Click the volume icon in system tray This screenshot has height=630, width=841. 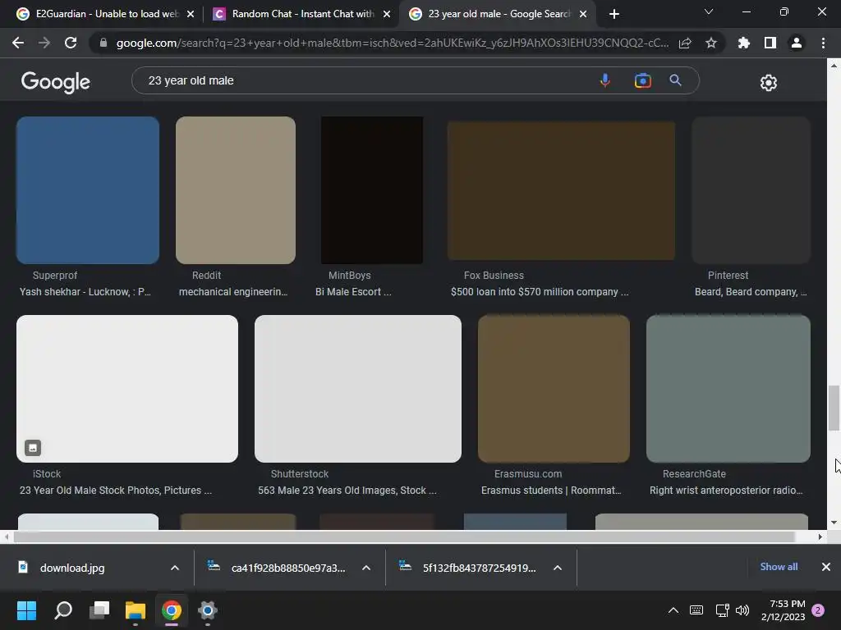pyautogui.click(x=742, y=610)
